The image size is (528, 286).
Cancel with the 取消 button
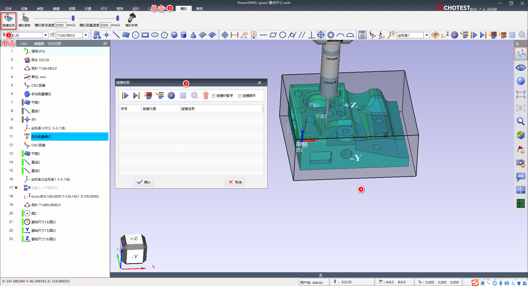click(x=235, y=182)
